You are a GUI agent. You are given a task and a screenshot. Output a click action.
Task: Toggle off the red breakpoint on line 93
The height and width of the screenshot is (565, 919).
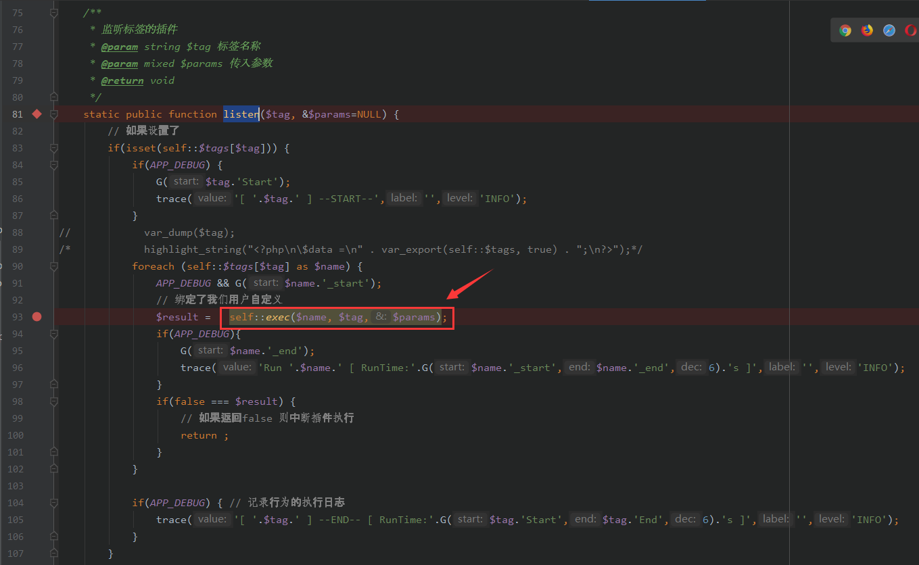[x=37, y=317]
